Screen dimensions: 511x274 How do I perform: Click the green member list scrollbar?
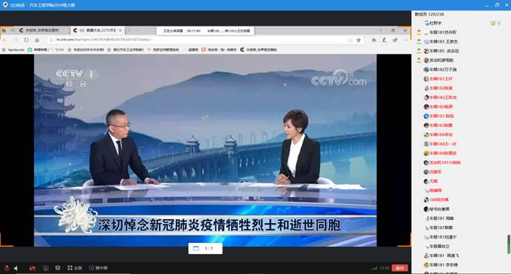pos(509,244)
